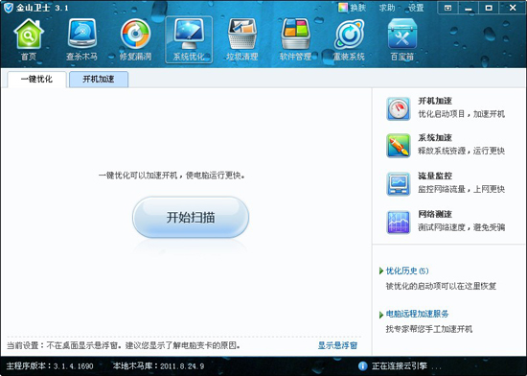527x376 pixels.
Task: Minimize the 金山卫士 window
Action: (469, 8)
